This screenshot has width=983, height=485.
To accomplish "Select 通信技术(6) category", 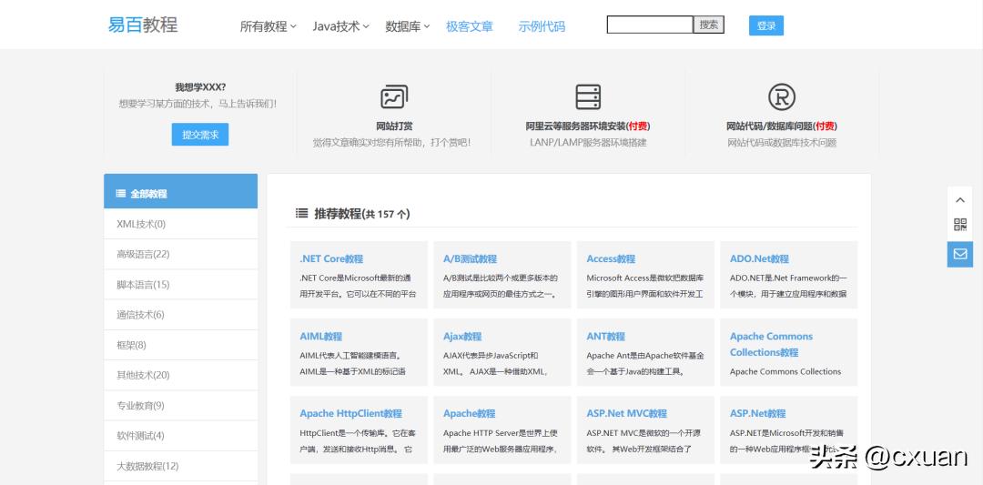I will [x=180, y=315].
